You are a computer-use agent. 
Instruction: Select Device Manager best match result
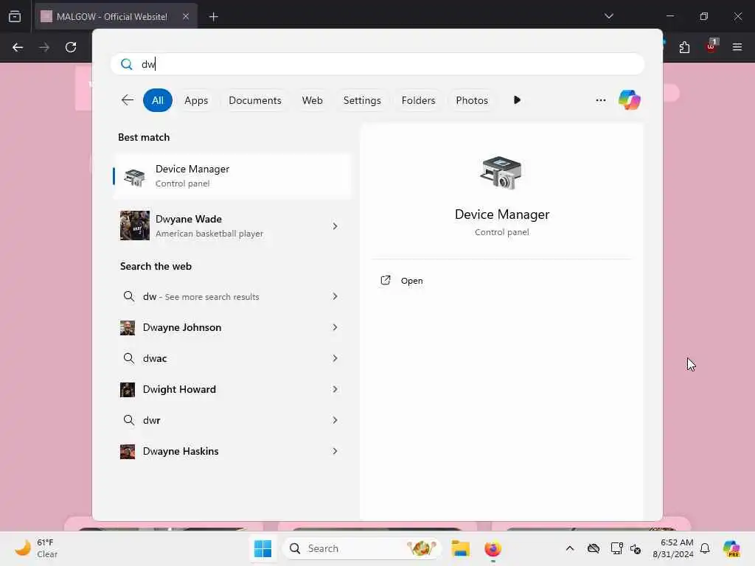[232, 176]
